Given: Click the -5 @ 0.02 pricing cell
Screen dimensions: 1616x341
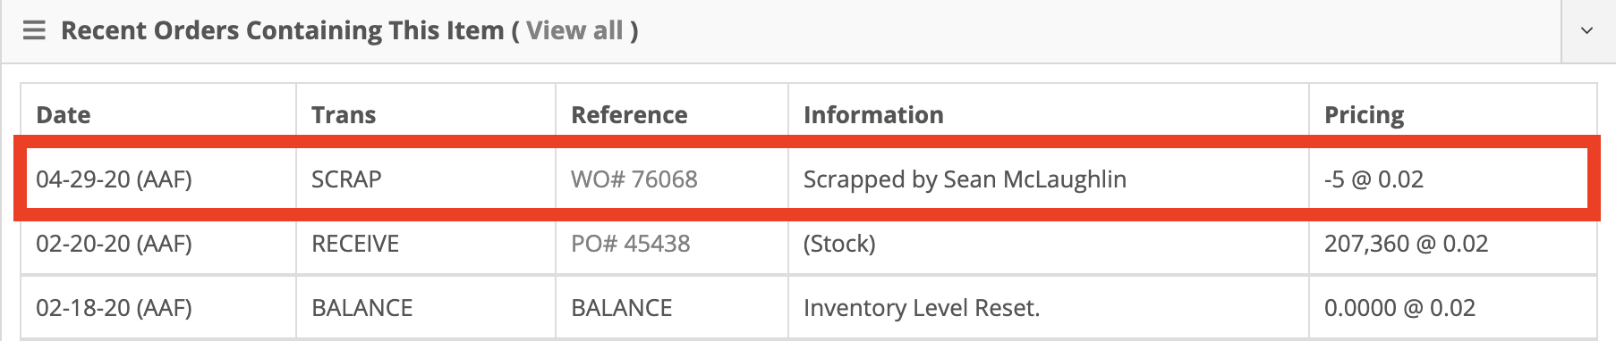Looking at the screenshot, I should coord(1448,179).
